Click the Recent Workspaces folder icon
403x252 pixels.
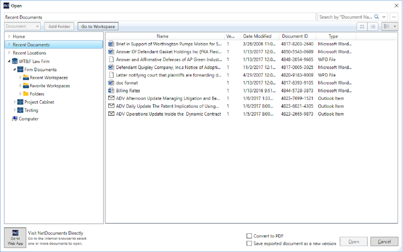[26, 77]
